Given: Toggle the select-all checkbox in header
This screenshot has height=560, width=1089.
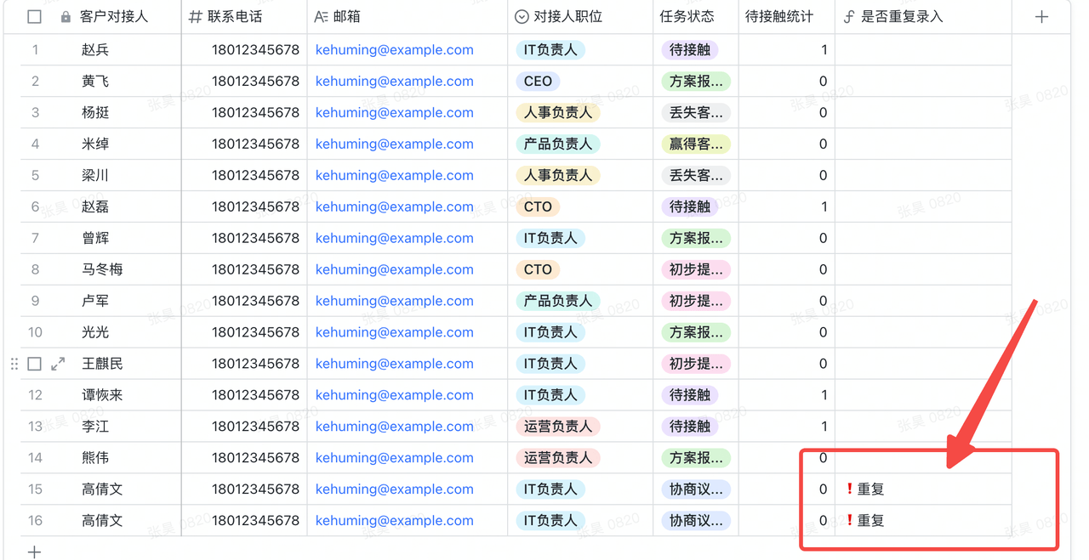Looking at the screenshot, I should [34, 17].
